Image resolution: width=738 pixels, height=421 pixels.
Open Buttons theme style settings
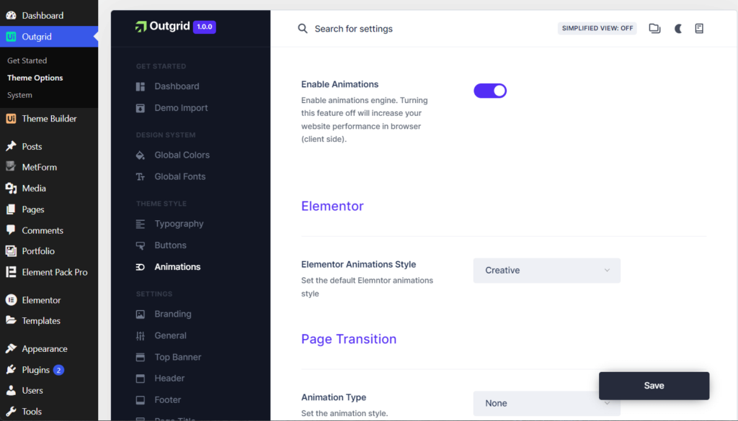coord(170,245)
